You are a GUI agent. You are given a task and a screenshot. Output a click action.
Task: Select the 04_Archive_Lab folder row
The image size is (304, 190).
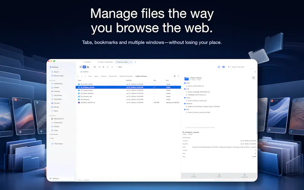tap(128, 97)
